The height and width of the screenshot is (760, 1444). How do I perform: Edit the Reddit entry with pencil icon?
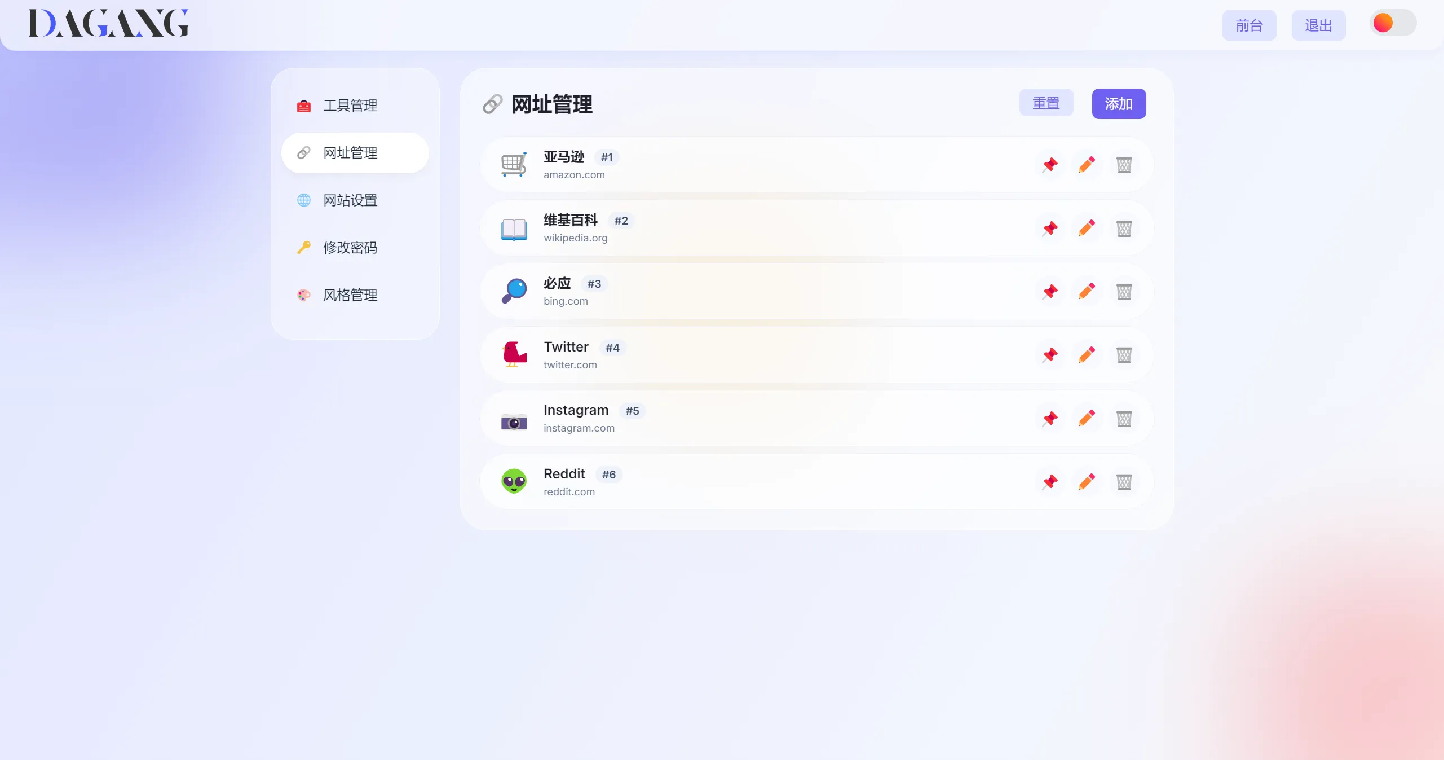coord(1087,482)
